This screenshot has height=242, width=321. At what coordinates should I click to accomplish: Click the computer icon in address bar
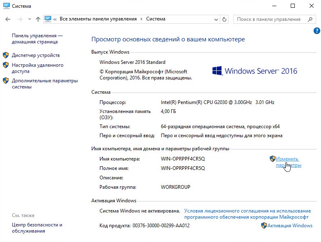pos(48,19)
